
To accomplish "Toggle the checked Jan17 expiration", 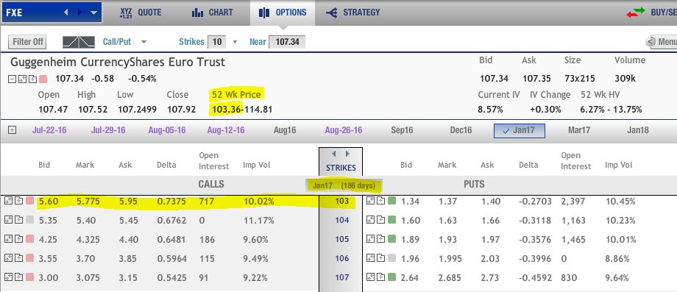I will (x=519, y=131).
